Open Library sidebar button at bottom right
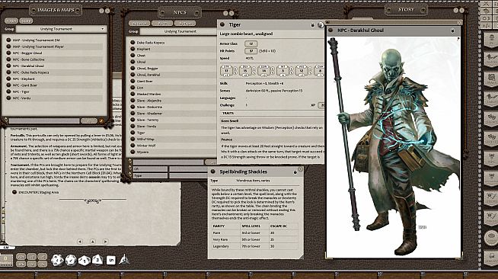This screenshot has width=498, height=279. (491, 258)
